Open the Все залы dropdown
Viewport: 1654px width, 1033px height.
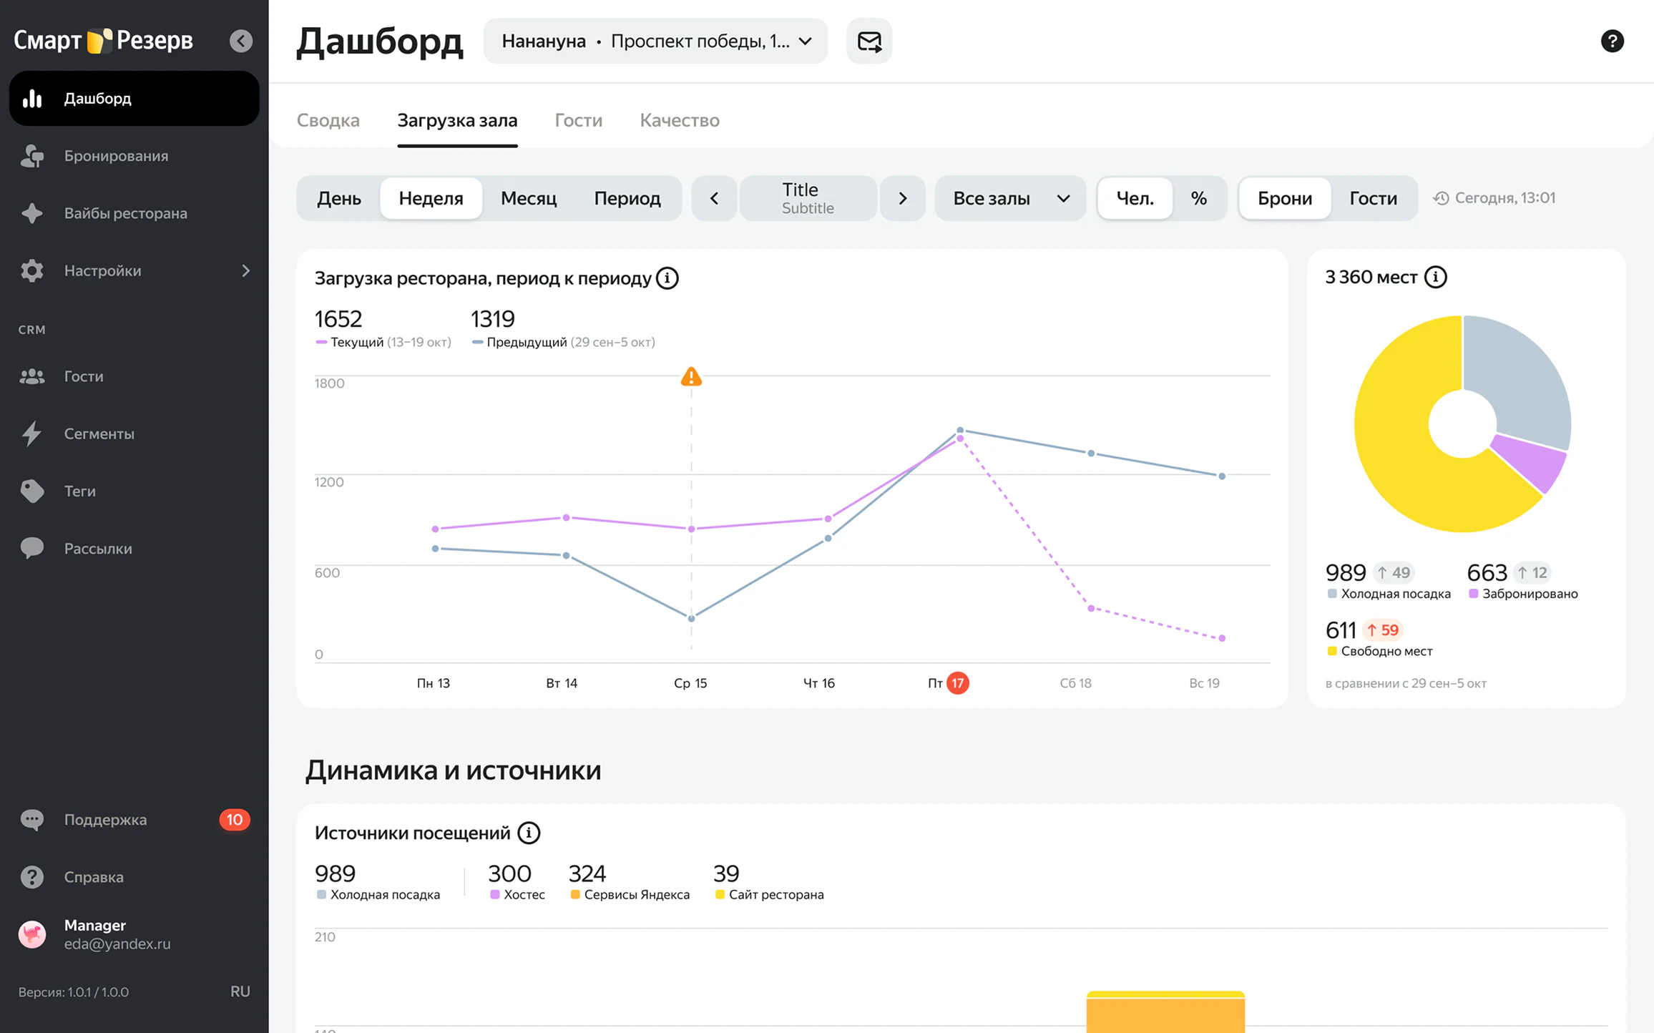click(x=1010, y=198)
